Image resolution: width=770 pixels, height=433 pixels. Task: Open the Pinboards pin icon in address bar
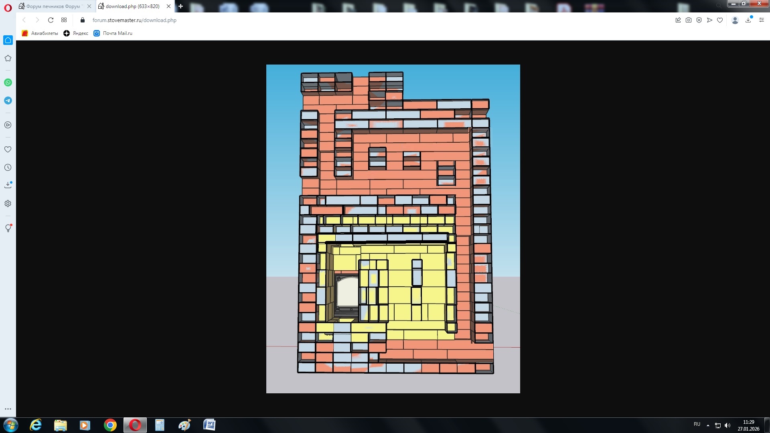coord(678,20)
